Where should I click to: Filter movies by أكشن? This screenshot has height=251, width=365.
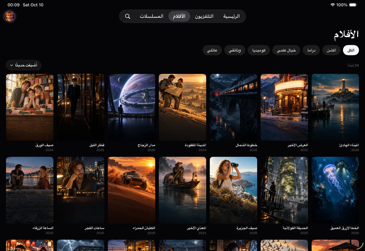pos(331,50)
